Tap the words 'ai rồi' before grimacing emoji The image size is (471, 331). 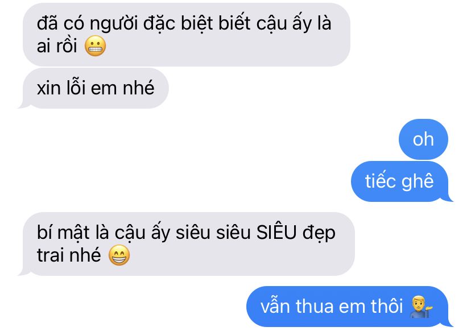[x=57, y=46]
